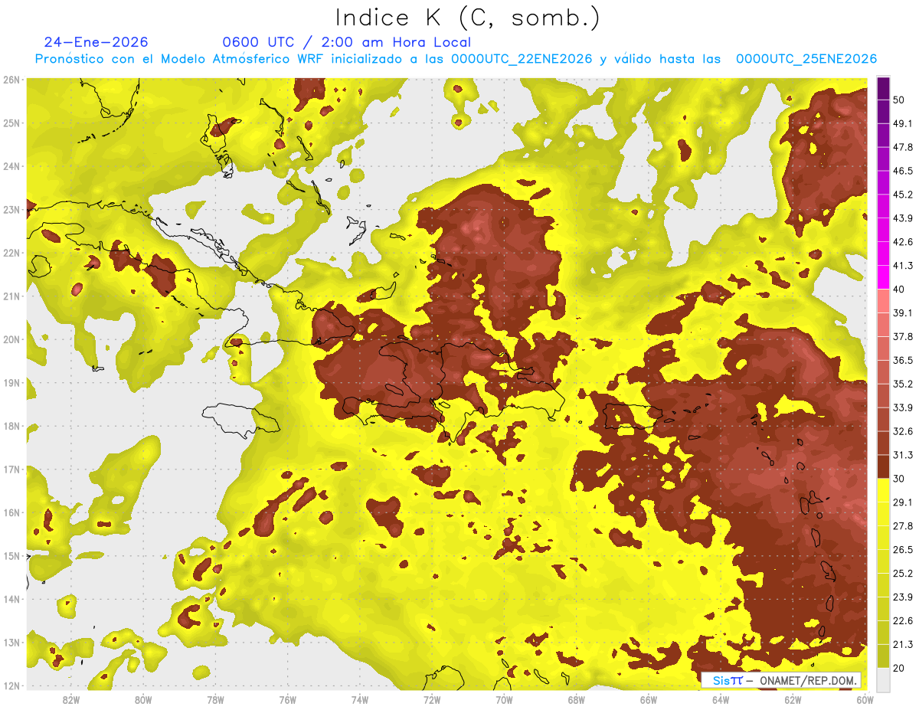Click "0600 UTC / 2:00 am Hora Local"

346,42
